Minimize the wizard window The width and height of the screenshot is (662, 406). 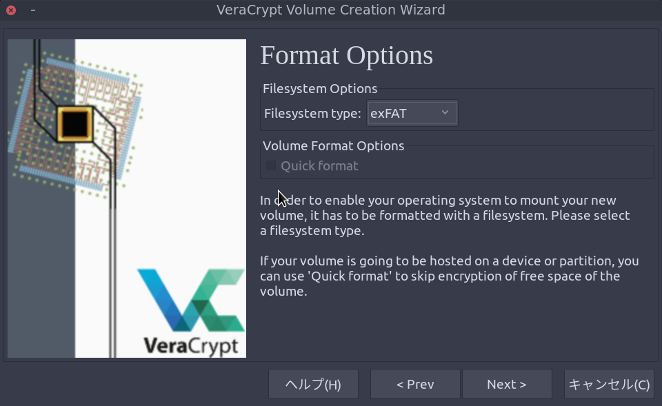pos(32,10)
